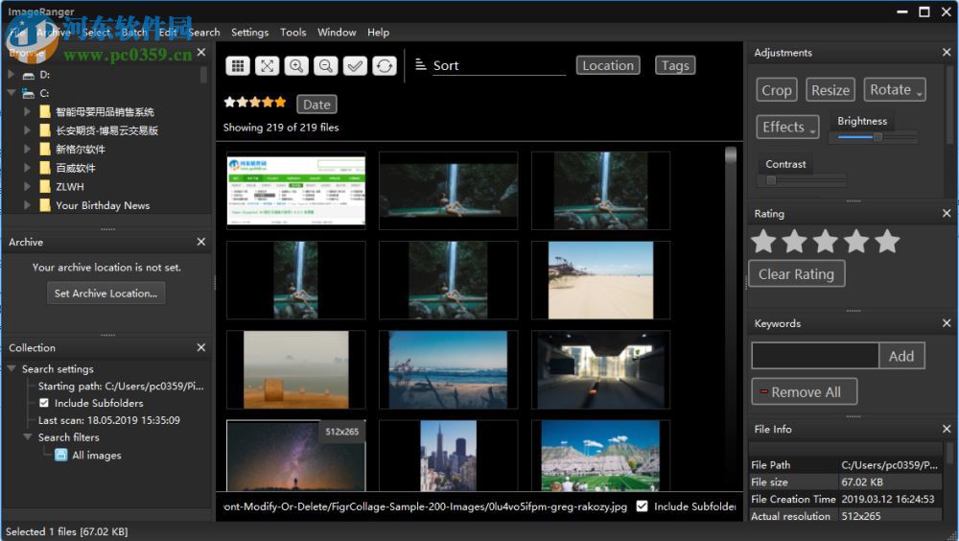Close the Keywords panel
The height and width of the screenshot is (541, 959).
point(947,323)
